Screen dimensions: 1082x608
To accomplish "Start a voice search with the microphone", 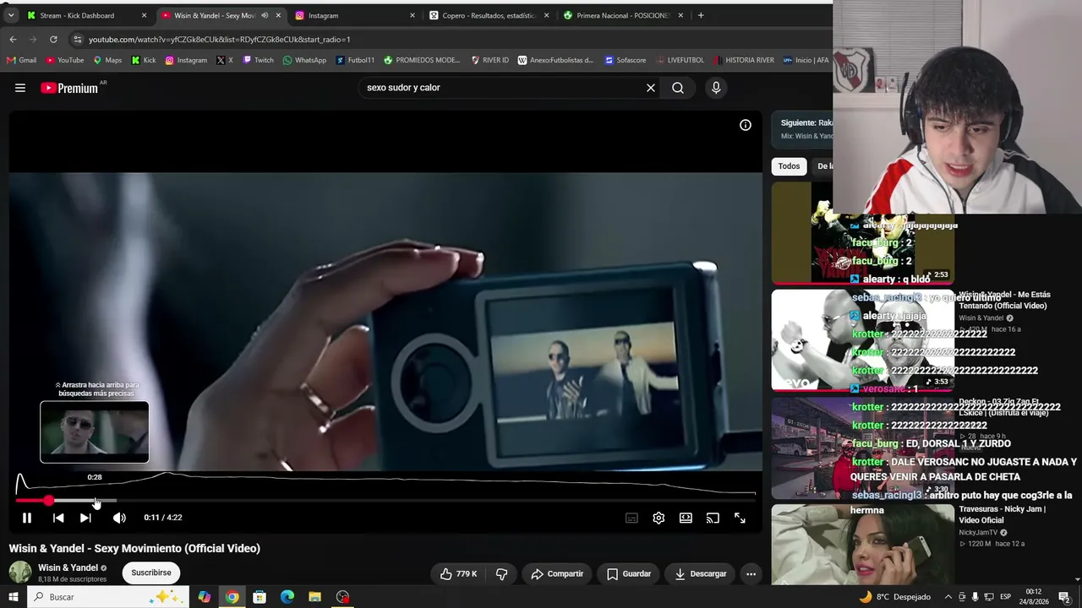I will pyautogui.click(x=716, y=88).
